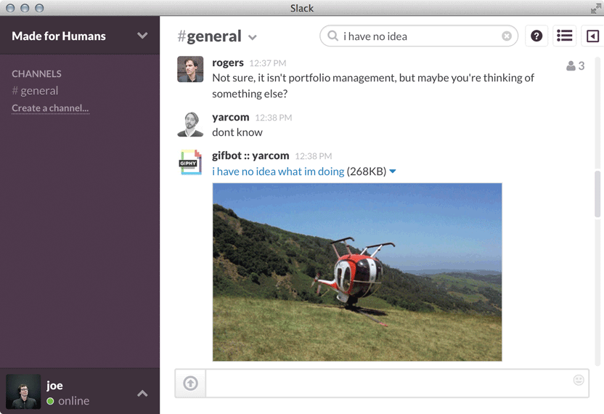604x414 pixels.
Task: Click the joe username in footer
Action: click(x=54, y=386)
